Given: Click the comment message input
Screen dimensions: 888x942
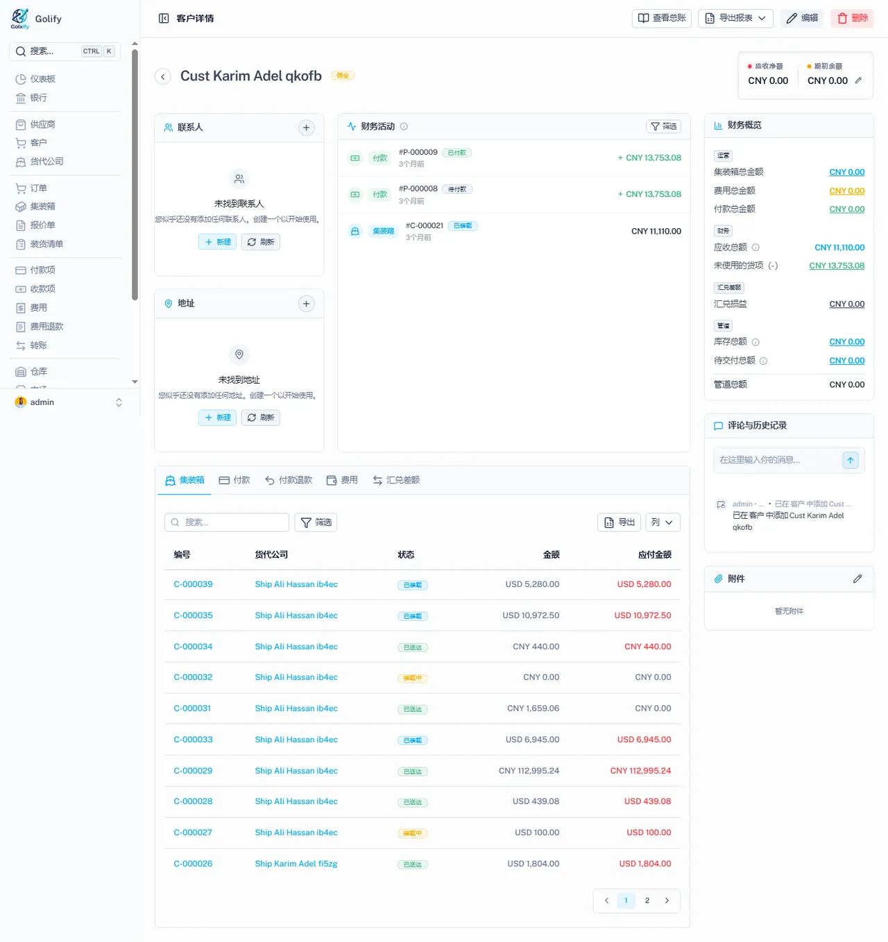Looking at the screenshot, I should (778, 460).
